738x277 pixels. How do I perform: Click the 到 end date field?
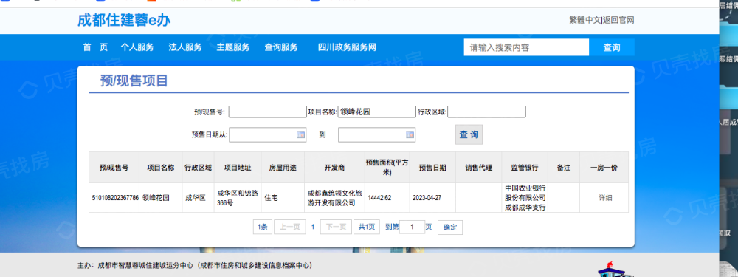pos(376,134)
